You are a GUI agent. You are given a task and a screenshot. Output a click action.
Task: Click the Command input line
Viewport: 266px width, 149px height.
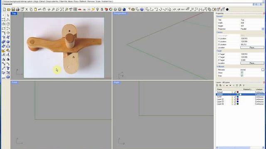pos(127,4)
